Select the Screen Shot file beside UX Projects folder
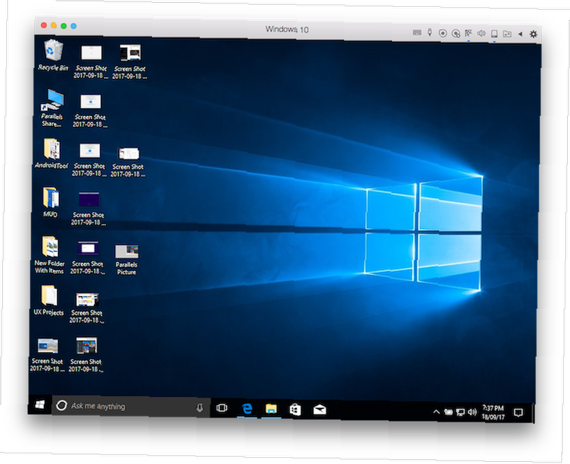The width and height of the screenshot is (570, 464). (87, 308)
